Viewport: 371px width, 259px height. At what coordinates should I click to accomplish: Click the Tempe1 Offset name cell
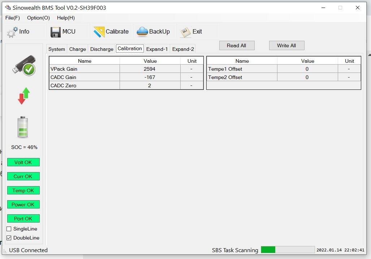[x=242, y=69]
